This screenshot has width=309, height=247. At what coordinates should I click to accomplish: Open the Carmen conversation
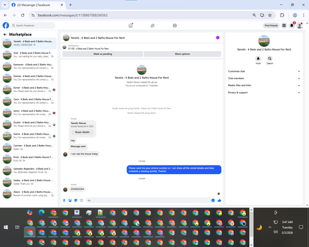pos(29,147)
